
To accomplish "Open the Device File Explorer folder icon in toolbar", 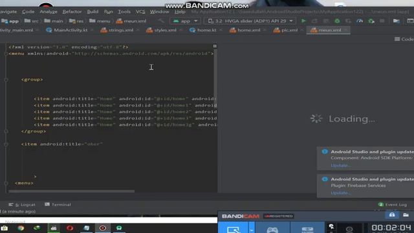I will [x=396, y=21].
